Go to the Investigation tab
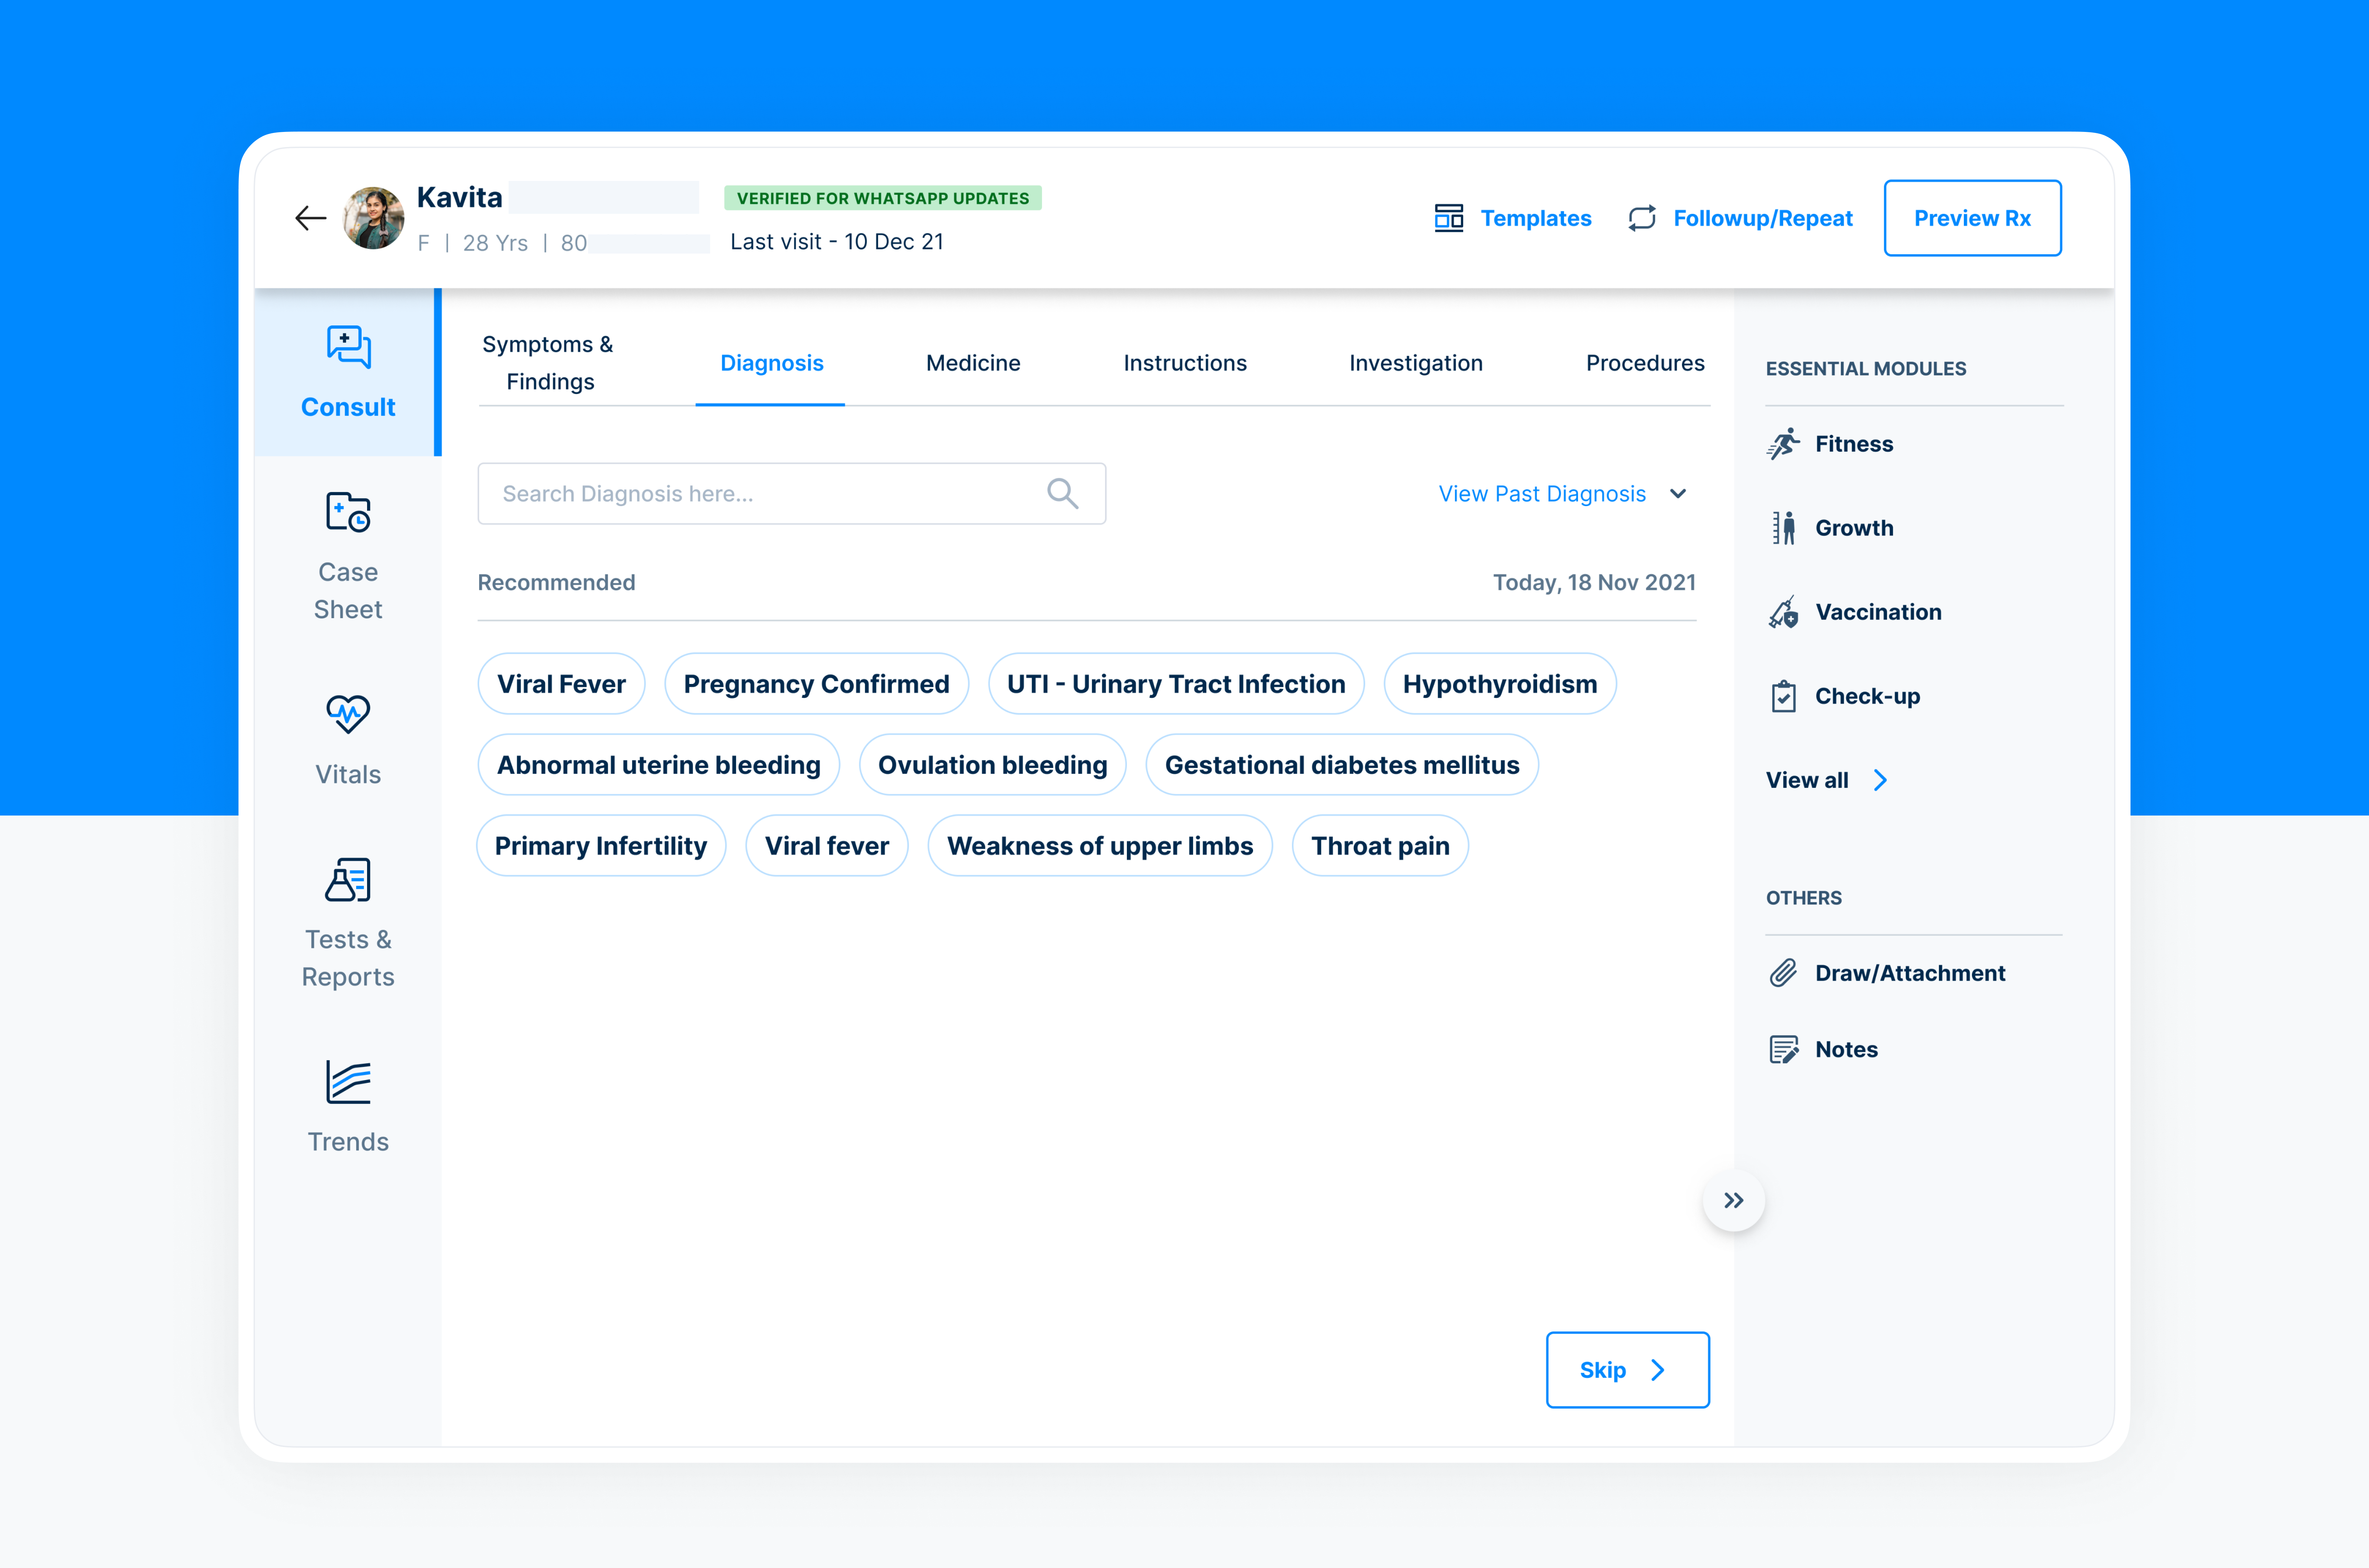Screen dimensions: 2369x1568 (x=1416, y=363)
